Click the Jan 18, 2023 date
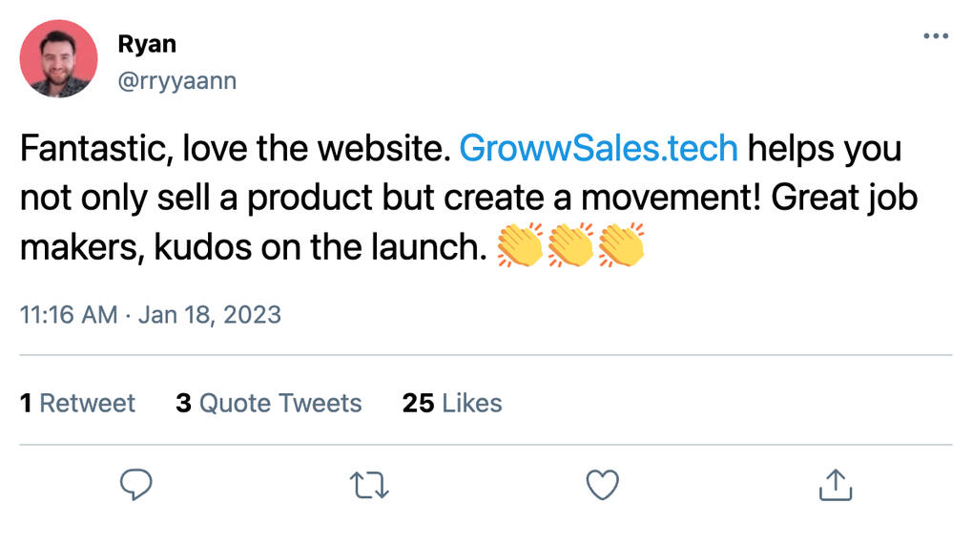This screenshot has height=545, width=972. 210,315
